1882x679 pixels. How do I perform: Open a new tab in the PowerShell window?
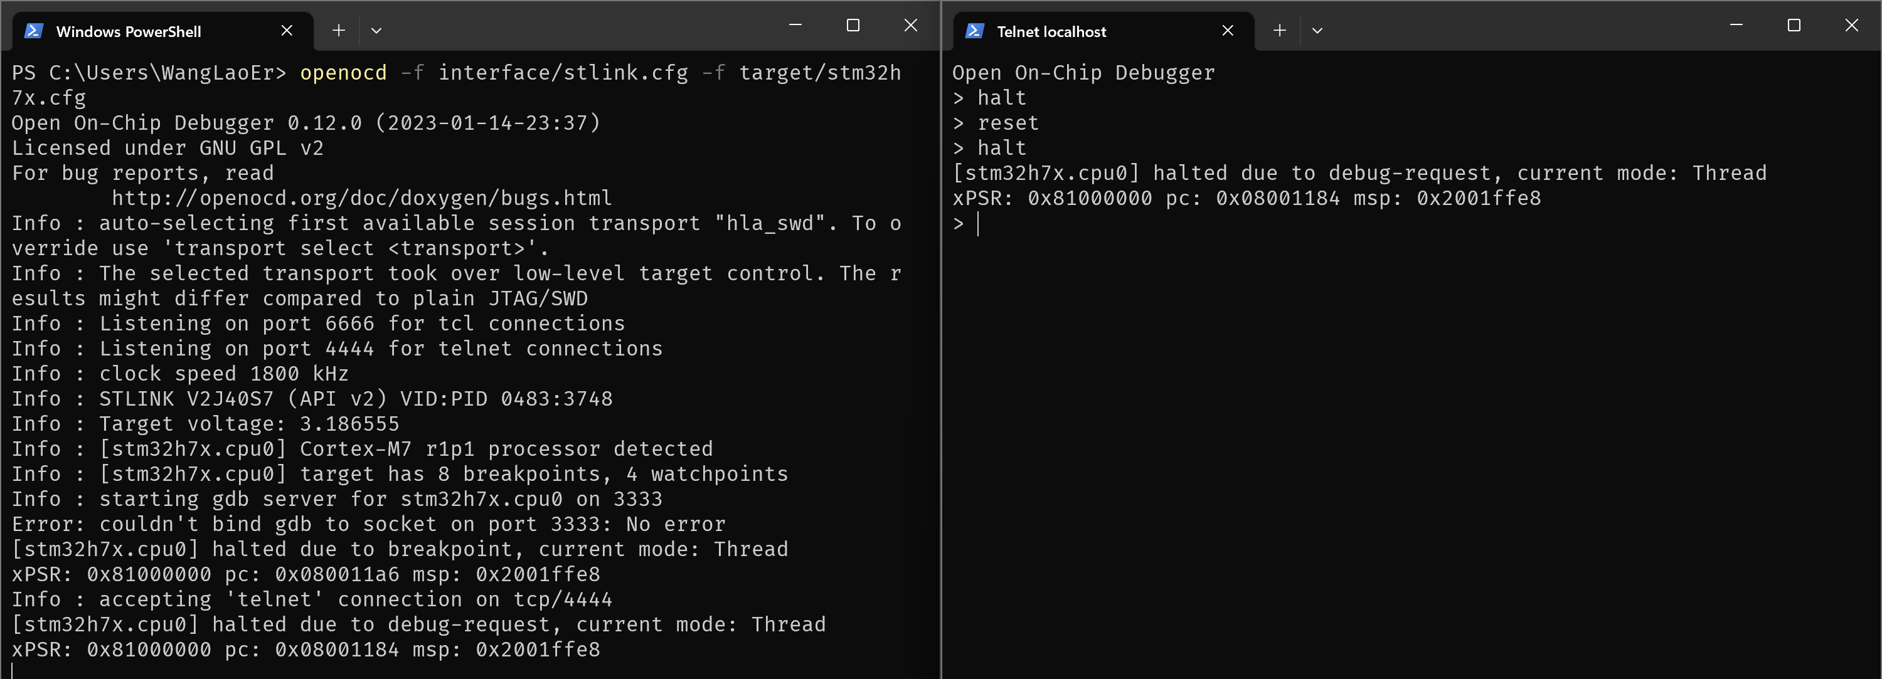(338, 31)
